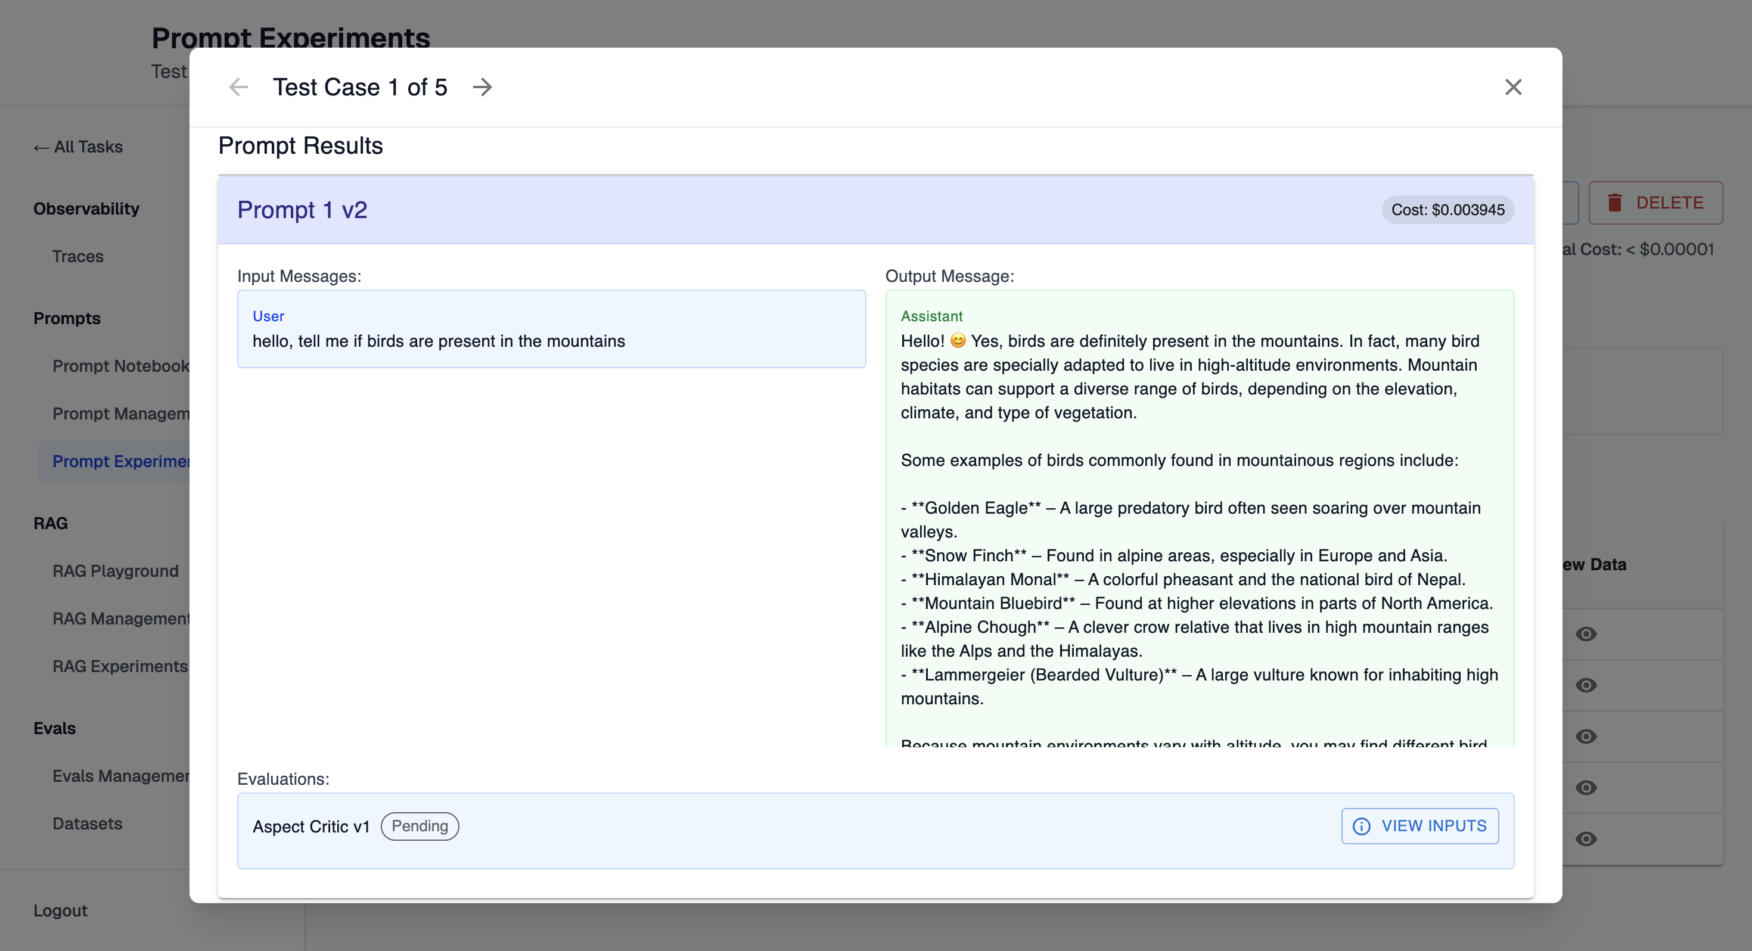
Task: Click Logout in the sidebar
Action: (x=60, y=910)
